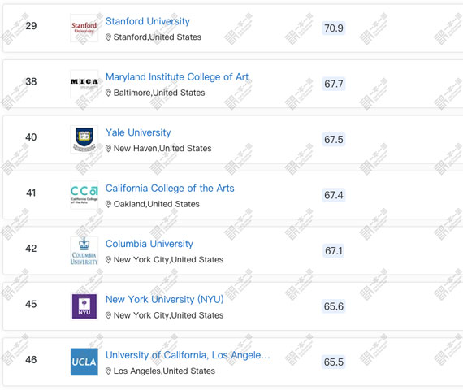Image resolution: width=463 pixels, height=390 pixels.
Task: Click the CCA logo thumbnail
Action: tap(84, 195)
